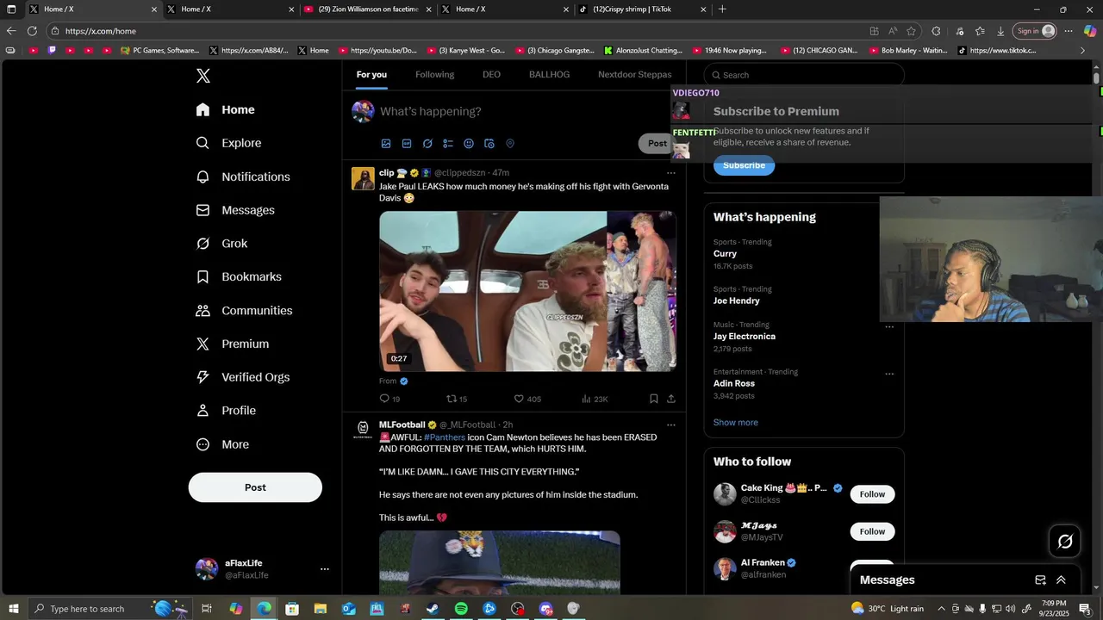Switch to the Following tab

tap(434, 75)
